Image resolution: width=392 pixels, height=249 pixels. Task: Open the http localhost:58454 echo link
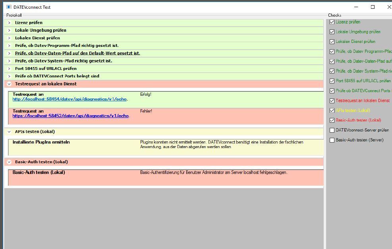(x=70, y=99)
